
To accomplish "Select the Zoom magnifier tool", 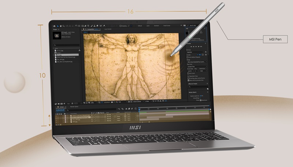I will [x=63, y=26].
